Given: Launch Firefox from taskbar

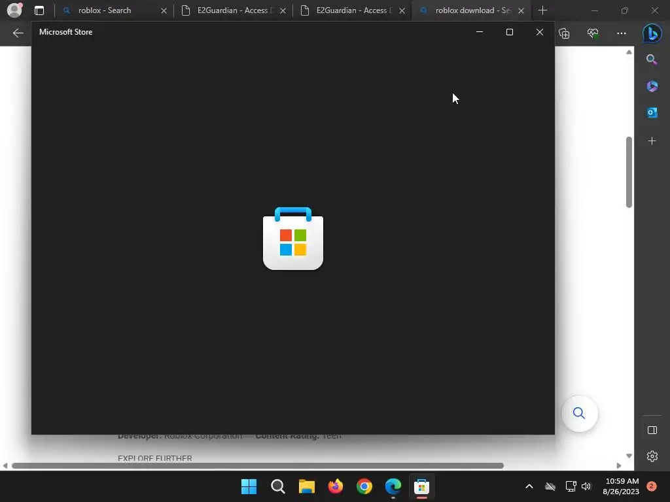Looking at the screenshot, I should tap(336, 486).
